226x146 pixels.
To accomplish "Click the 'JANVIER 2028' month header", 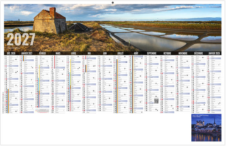I will pos(214,53).
